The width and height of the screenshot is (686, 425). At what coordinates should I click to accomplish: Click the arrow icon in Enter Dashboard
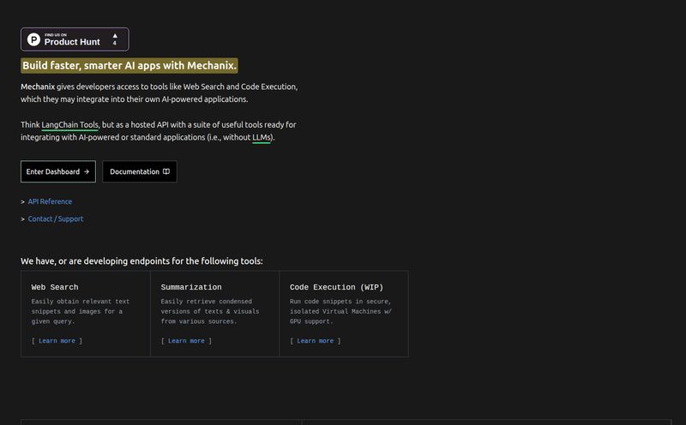tap(87, 171)
